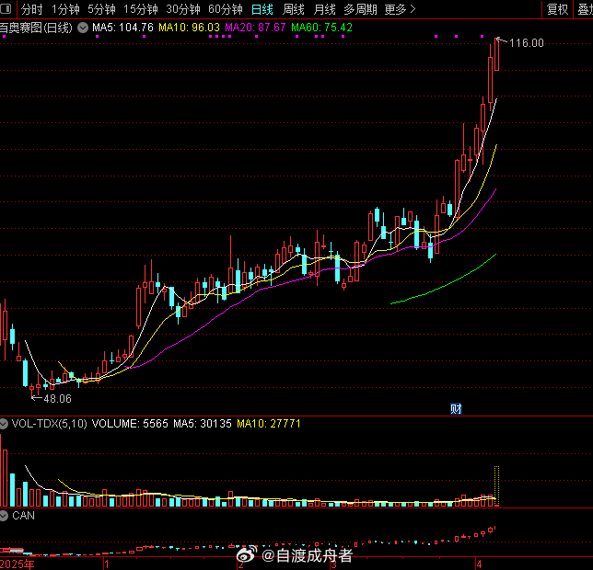The height and width of the screenshot is (570, 593).
Task: Click the MA5: 104.76 value label
Action: [x=122, y=28]
